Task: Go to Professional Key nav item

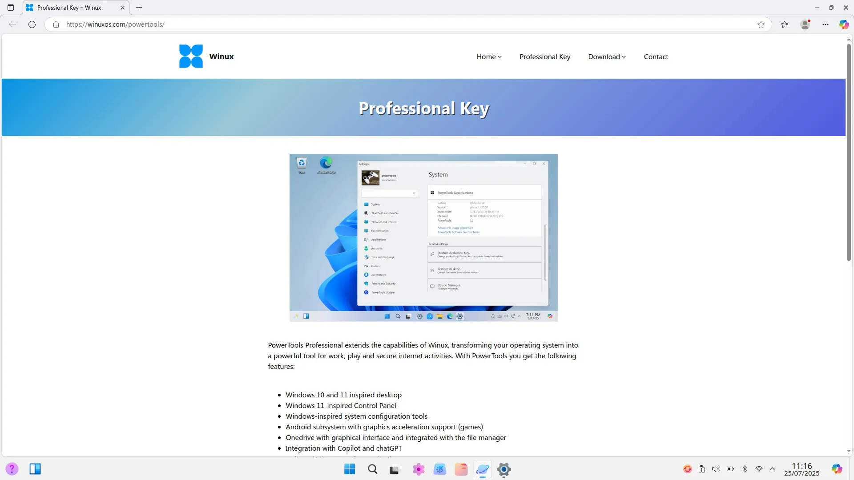Action: tap(545, 57)
